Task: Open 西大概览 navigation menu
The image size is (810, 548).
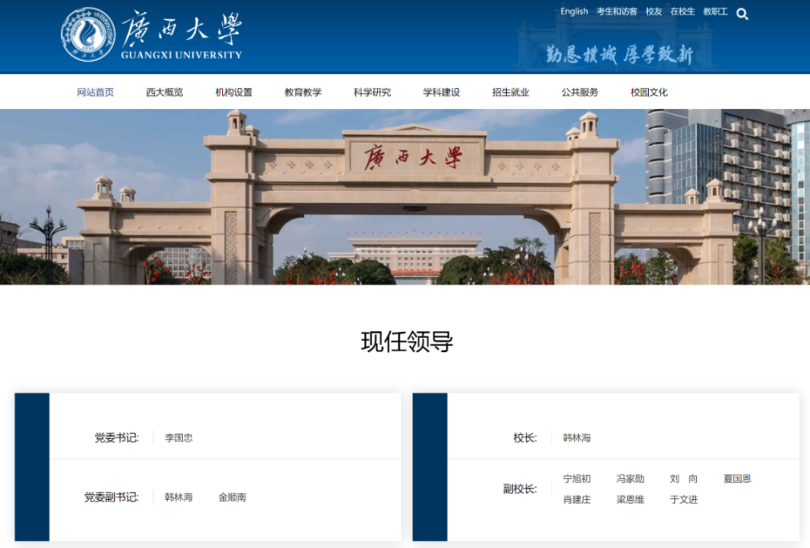Action: coord(165,92)
